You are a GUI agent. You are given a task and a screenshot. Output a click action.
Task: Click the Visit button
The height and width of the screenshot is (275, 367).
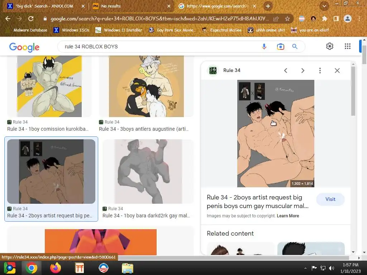pos(330,199)
